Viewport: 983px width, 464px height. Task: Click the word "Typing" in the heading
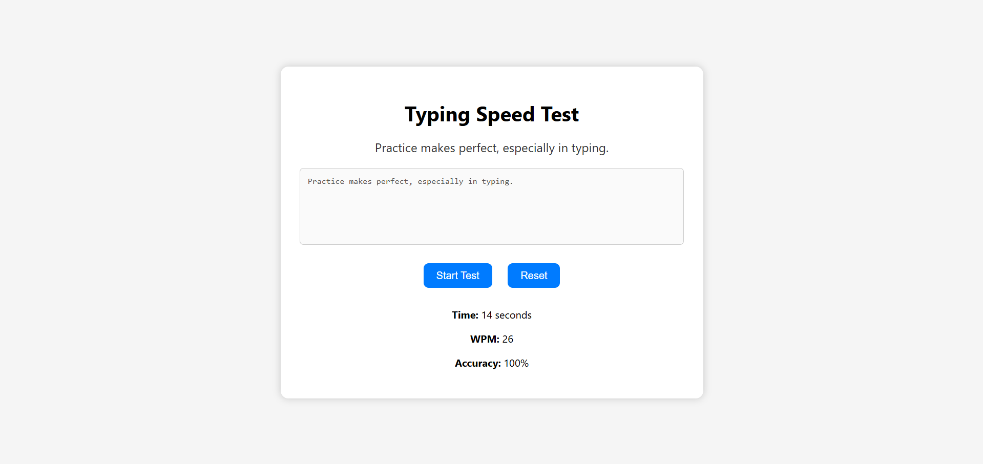pyautogui.click(x=437, y=115)
